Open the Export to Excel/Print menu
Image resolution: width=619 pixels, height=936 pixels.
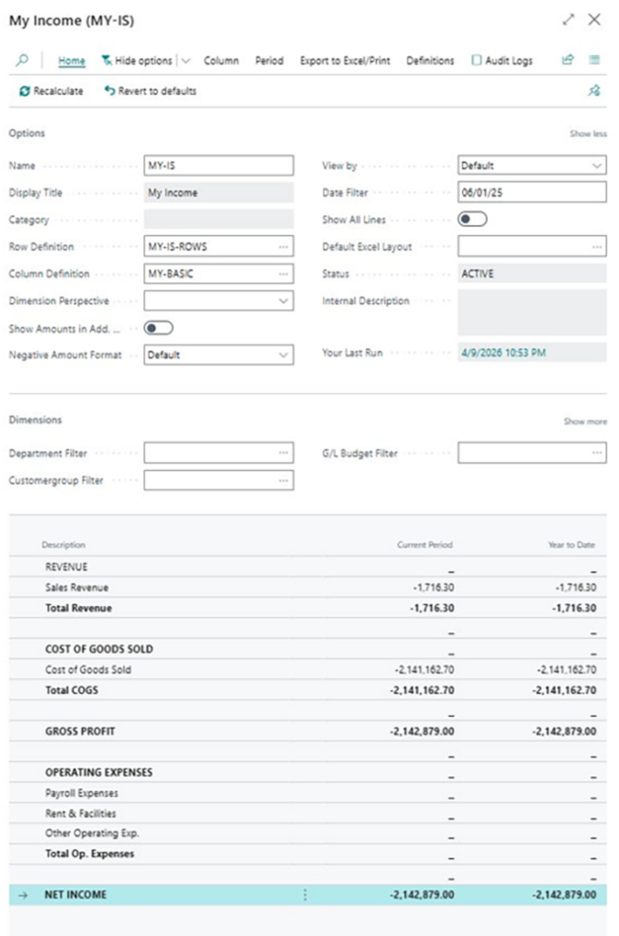point(345,60)
